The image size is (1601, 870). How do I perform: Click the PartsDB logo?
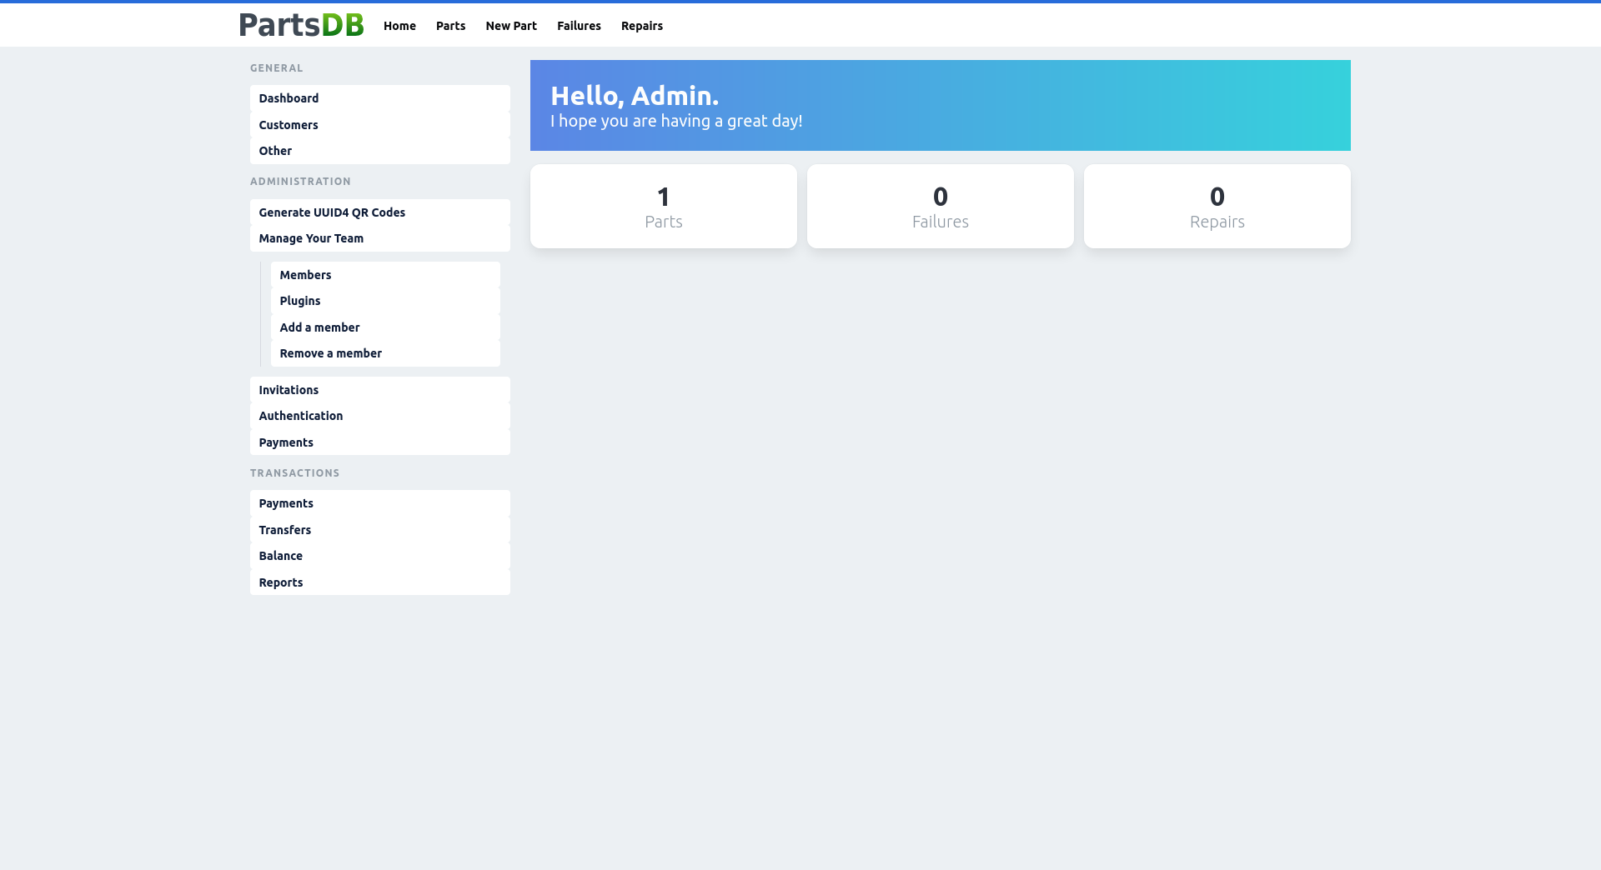(x=300, y=25)
